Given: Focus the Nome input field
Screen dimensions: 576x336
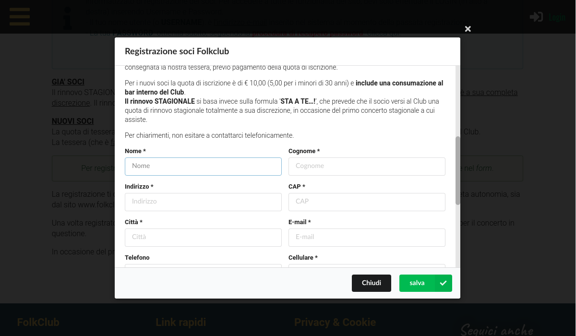Looking at the screenshot, I should point(203,167).
